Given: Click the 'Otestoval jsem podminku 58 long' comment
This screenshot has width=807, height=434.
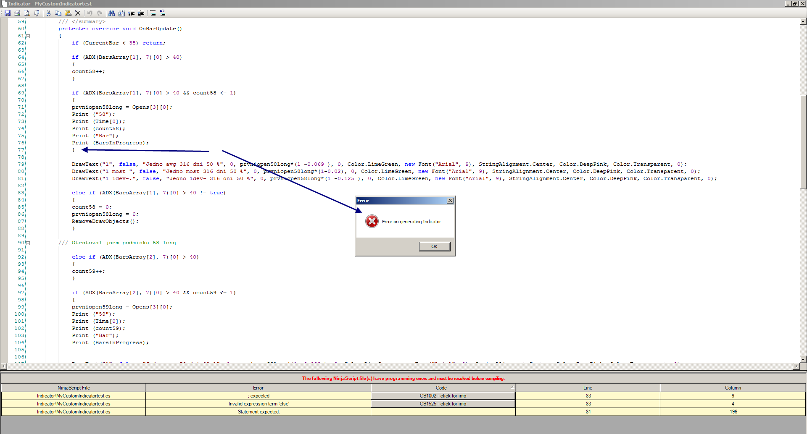Looking at the screenshot, I should pos(124,243).
